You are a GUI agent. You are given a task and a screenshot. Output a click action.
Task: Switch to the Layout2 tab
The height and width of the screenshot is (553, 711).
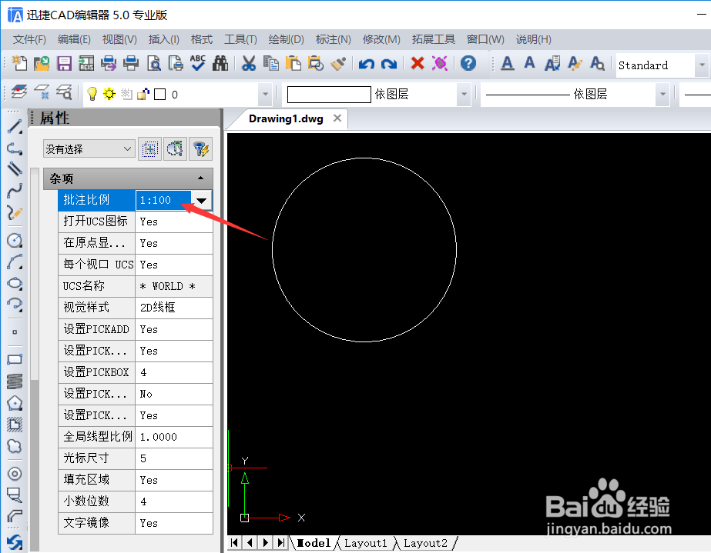pyautogui.click(x=425, y=542)
